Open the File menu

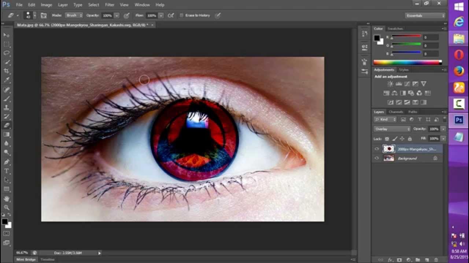tap(19, 5)
